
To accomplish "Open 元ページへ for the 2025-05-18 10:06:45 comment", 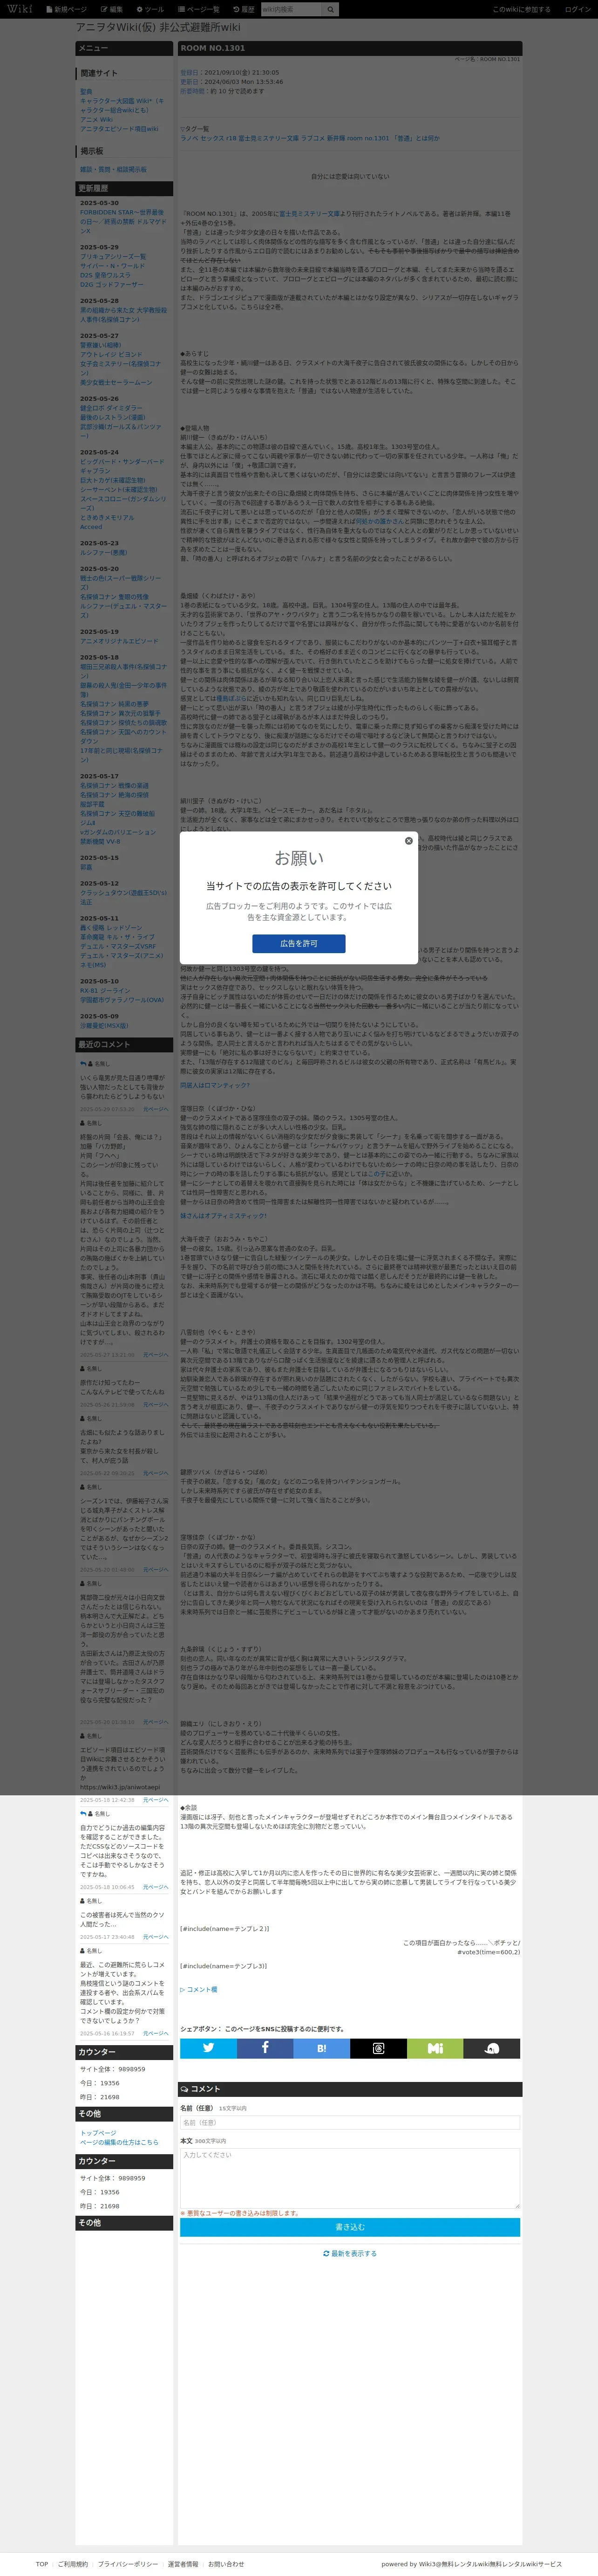I will click(155, 1887).
